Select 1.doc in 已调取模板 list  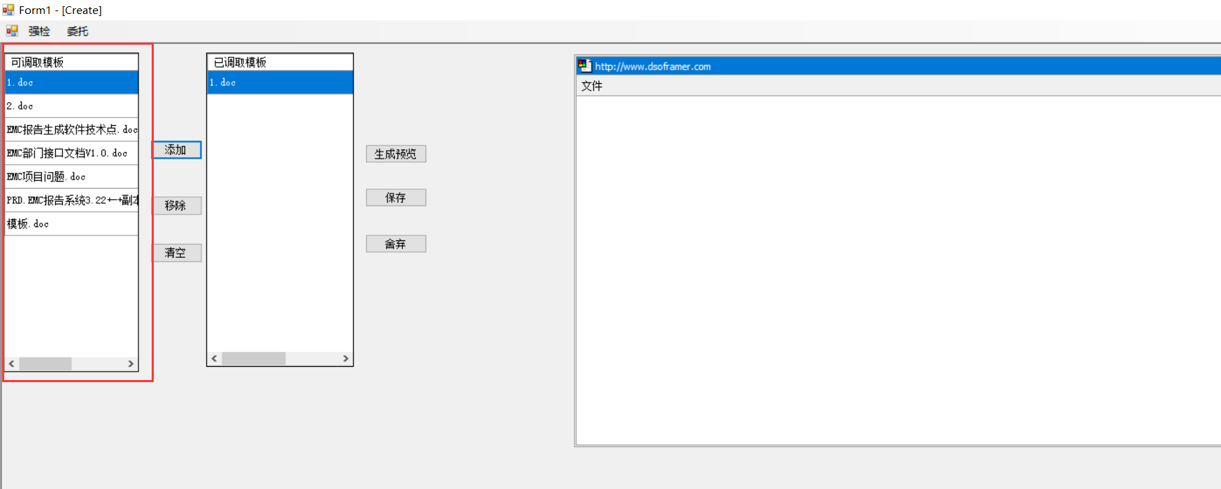280,82
